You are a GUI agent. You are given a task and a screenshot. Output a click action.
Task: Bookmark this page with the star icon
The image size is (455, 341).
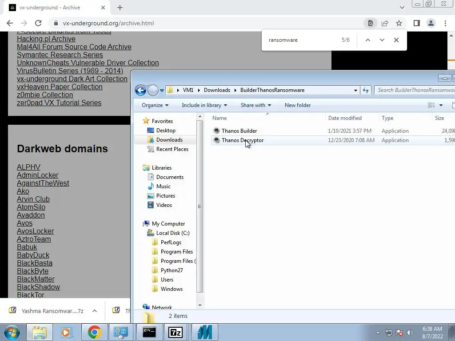[x=399, y=23]
